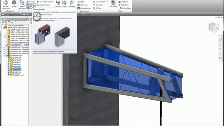224x126 pixels.
Task: Click the Look At tool on navigation bar
Action: coord(220,58)
